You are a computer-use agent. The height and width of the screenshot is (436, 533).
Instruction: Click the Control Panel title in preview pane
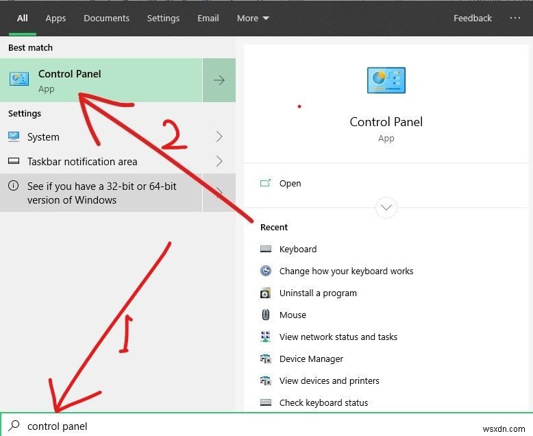[386, 122]
